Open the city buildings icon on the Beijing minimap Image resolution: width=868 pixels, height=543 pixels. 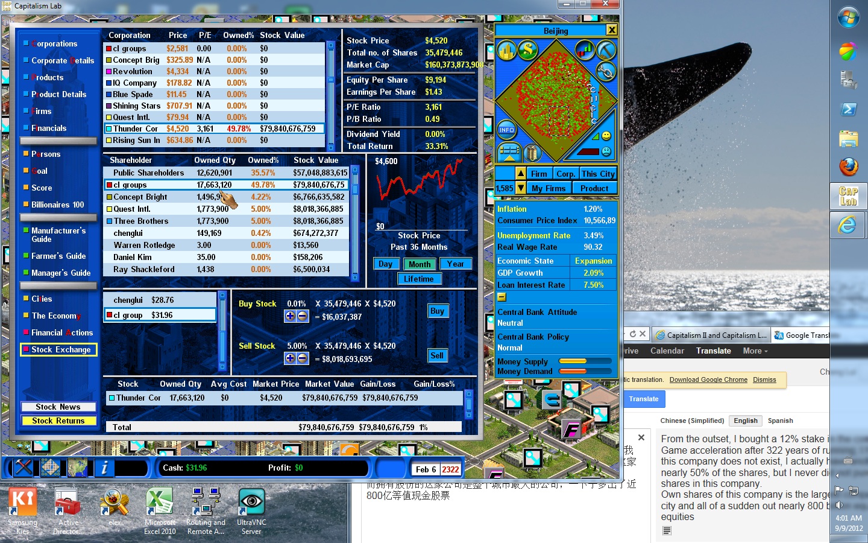(x=507, y=50)
